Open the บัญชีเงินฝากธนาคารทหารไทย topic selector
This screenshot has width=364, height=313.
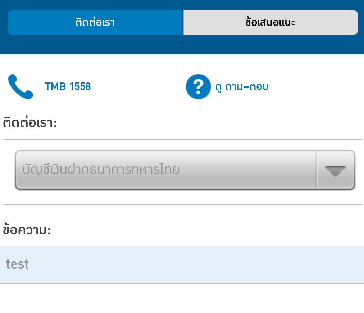click(165, 170)
